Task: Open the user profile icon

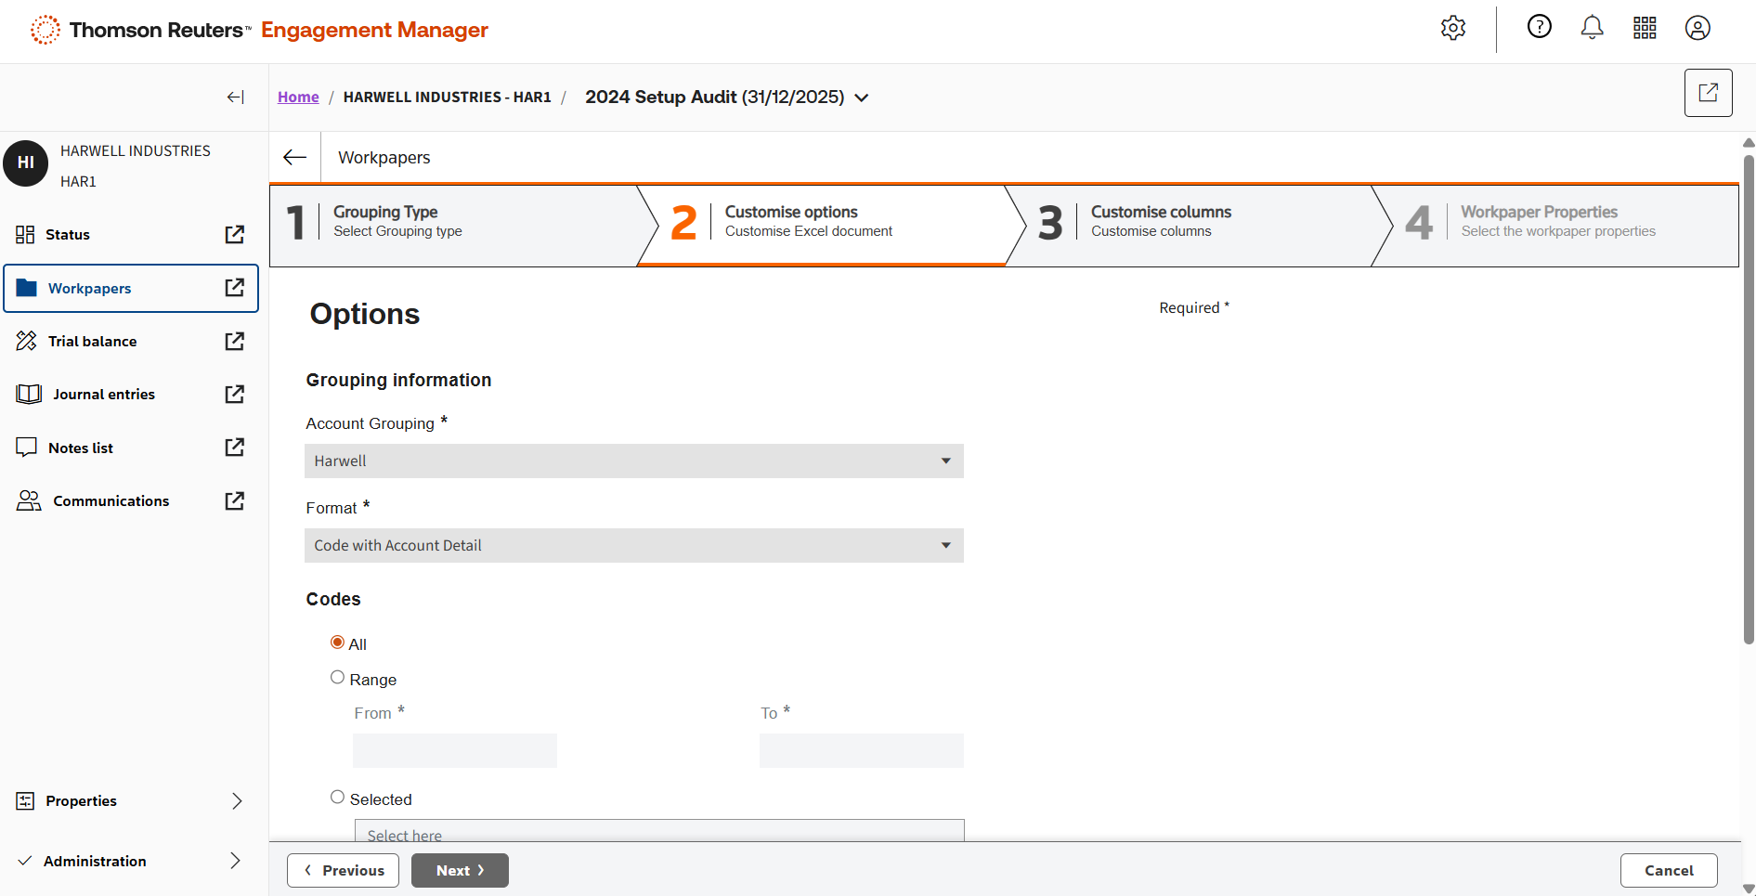Action: click(x=1697, y=28)
